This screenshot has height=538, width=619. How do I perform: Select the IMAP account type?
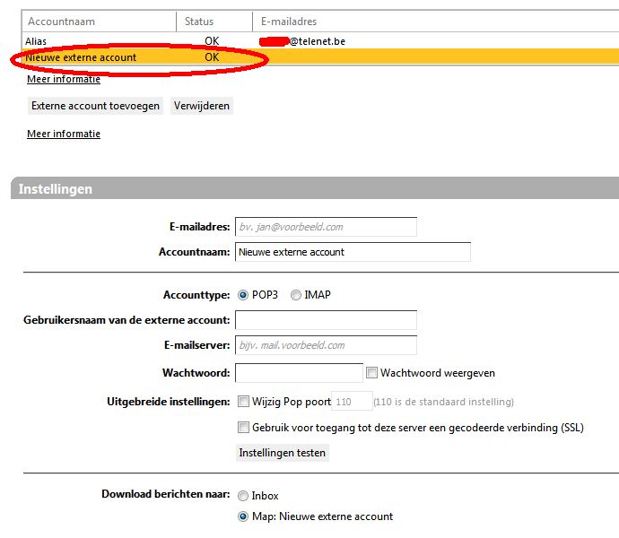(x=296, y=295)
